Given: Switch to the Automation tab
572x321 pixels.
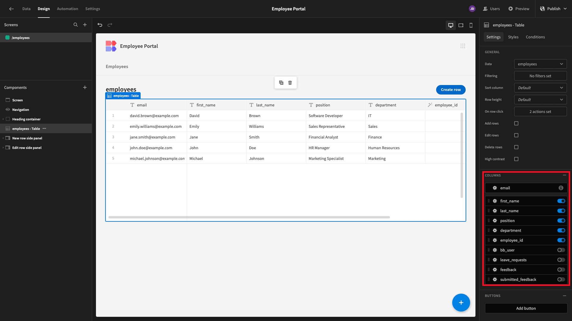Looking at the screenshot, I should click(68, 9).
